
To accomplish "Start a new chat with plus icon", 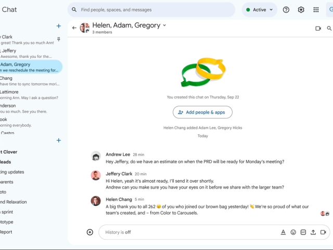I will coord(59,26).
